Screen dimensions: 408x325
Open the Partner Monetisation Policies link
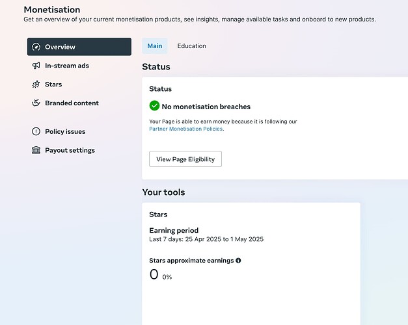(186, 129)
